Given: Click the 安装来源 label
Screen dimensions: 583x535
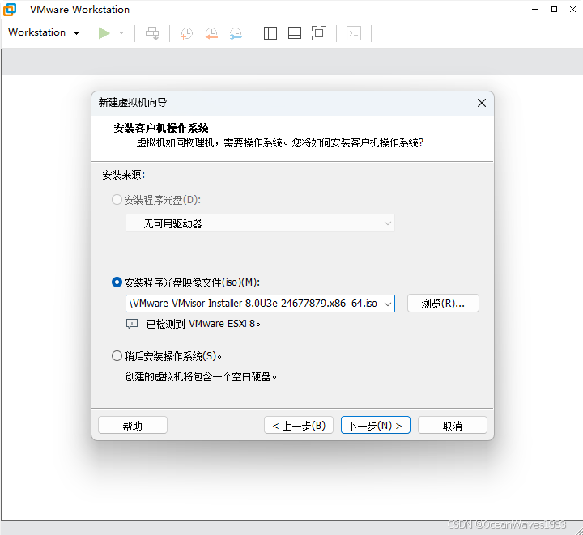Looking at the screenshot, I should click(x=123, y=175).
